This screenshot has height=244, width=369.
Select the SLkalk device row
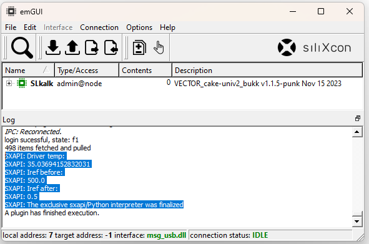pyautogui.click(x=182, y=84)
